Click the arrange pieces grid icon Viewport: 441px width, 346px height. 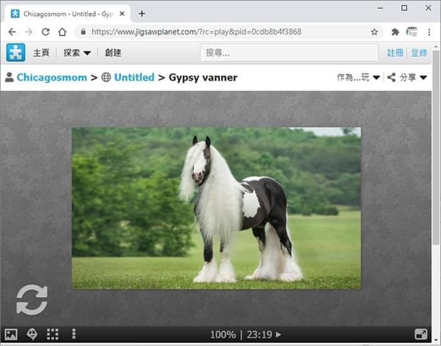pyautogui.click(x=52, y=335)
